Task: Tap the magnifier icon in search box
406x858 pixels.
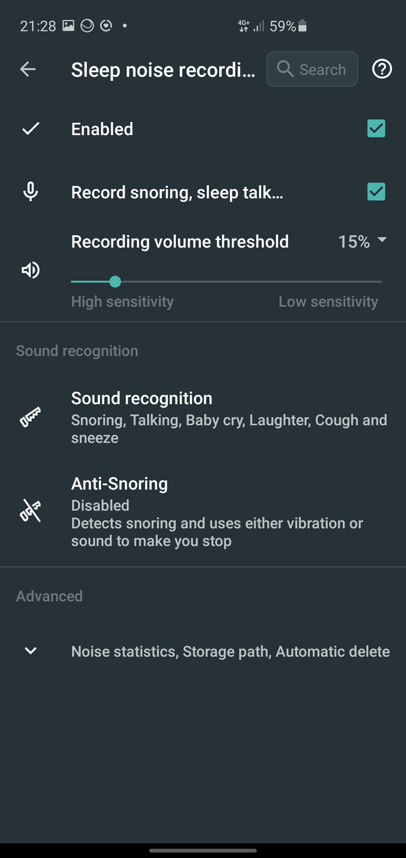Action: [285, 69]
